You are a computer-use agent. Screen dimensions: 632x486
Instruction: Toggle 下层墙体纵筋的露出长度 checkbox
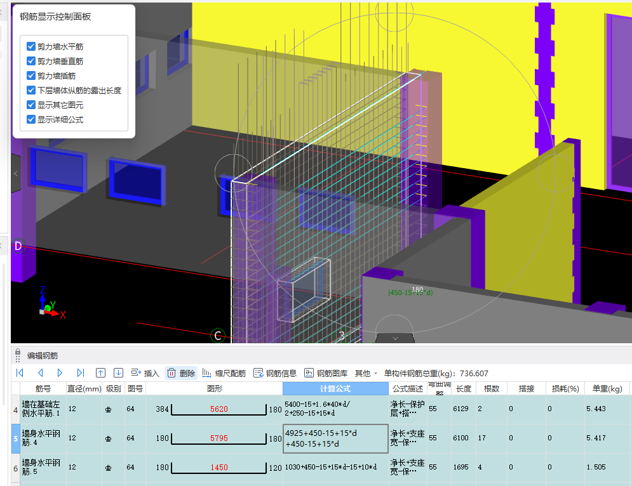(31, 90)
